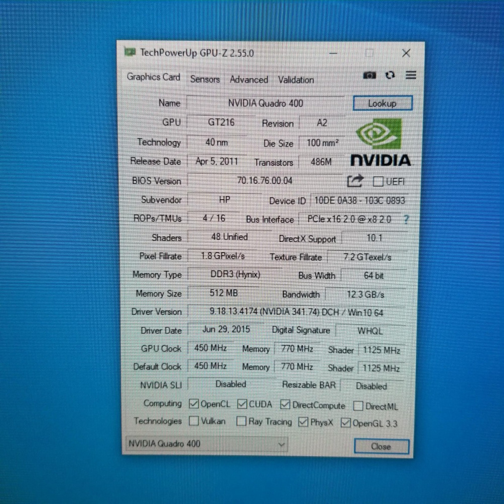
Task: Toggle the UEFI checkbox
Action: (x=378, y=181)
